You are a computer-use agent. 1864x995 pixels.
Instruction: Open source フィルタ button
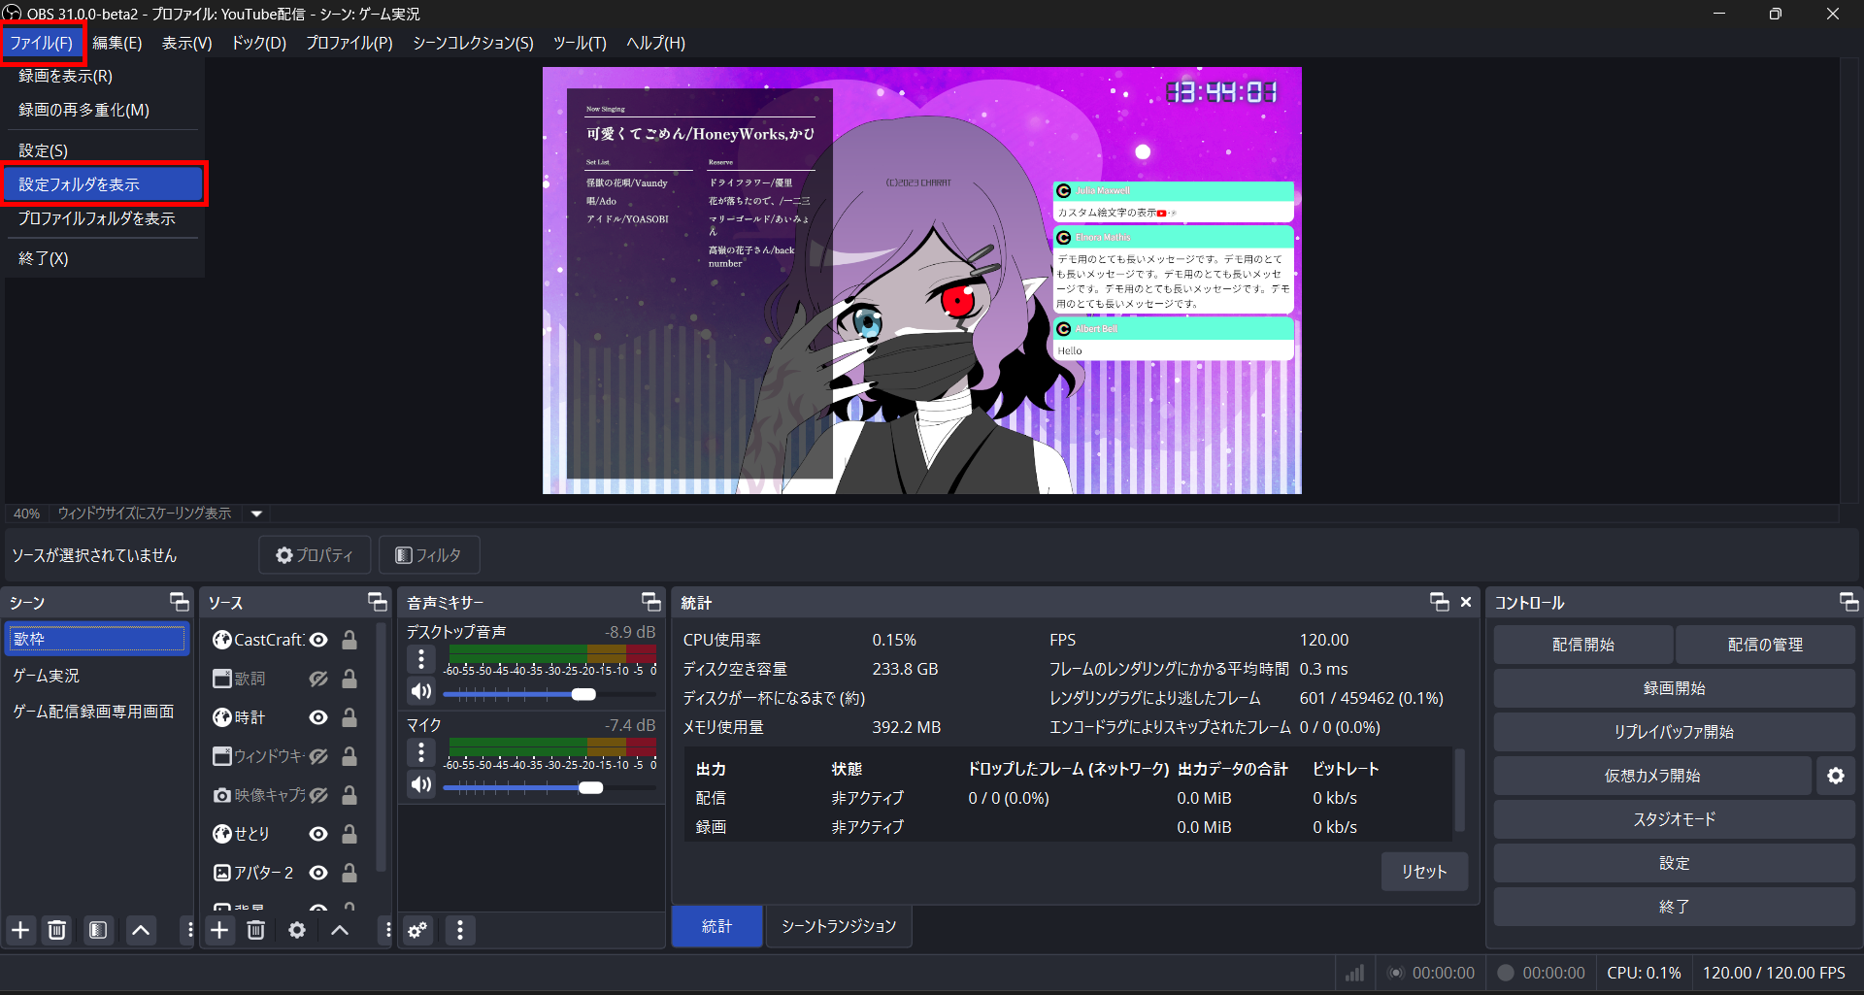pos(428,555)
